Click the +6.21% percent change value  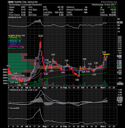(x=112, y=7)
